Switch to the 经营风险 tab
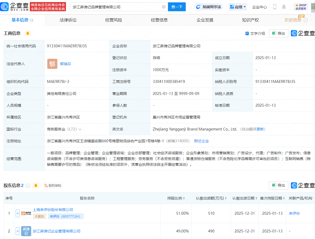 tap(114, 20)
